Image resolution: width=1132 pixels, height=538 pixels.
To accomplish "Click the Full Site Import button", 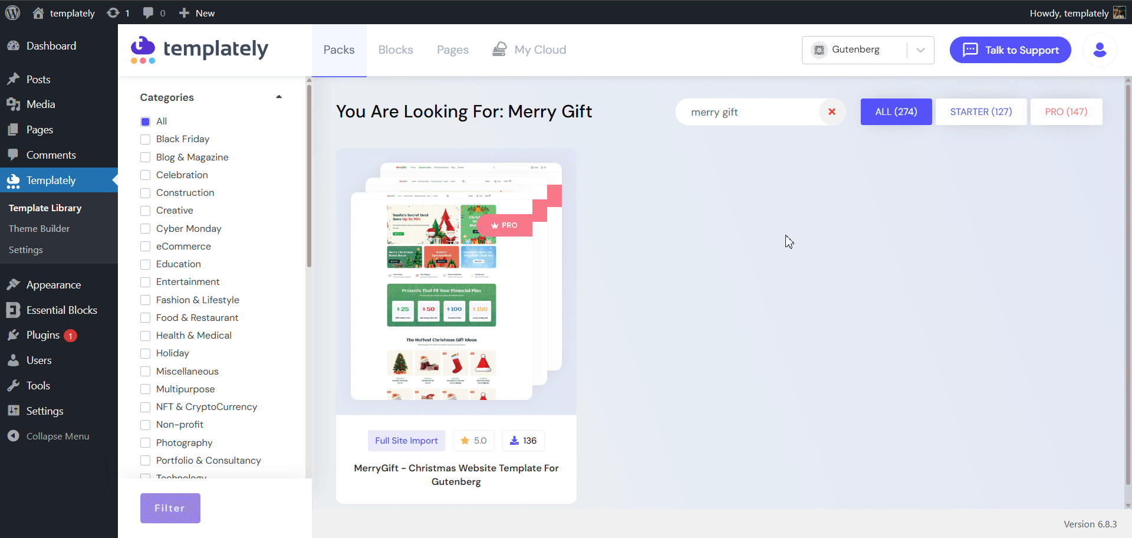I will click(406, 441).
